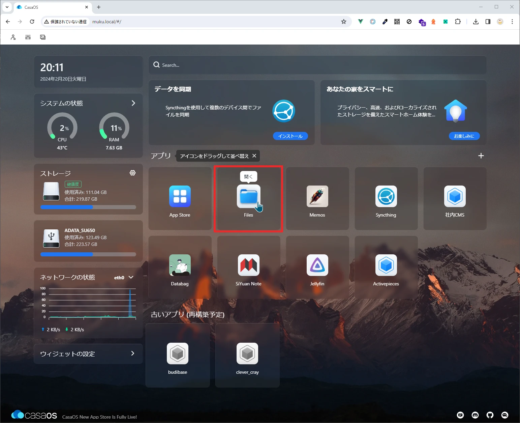Click the ADATA_SU650 usage bar
Screen dimensions: 520x423
(x=88, y=254)
